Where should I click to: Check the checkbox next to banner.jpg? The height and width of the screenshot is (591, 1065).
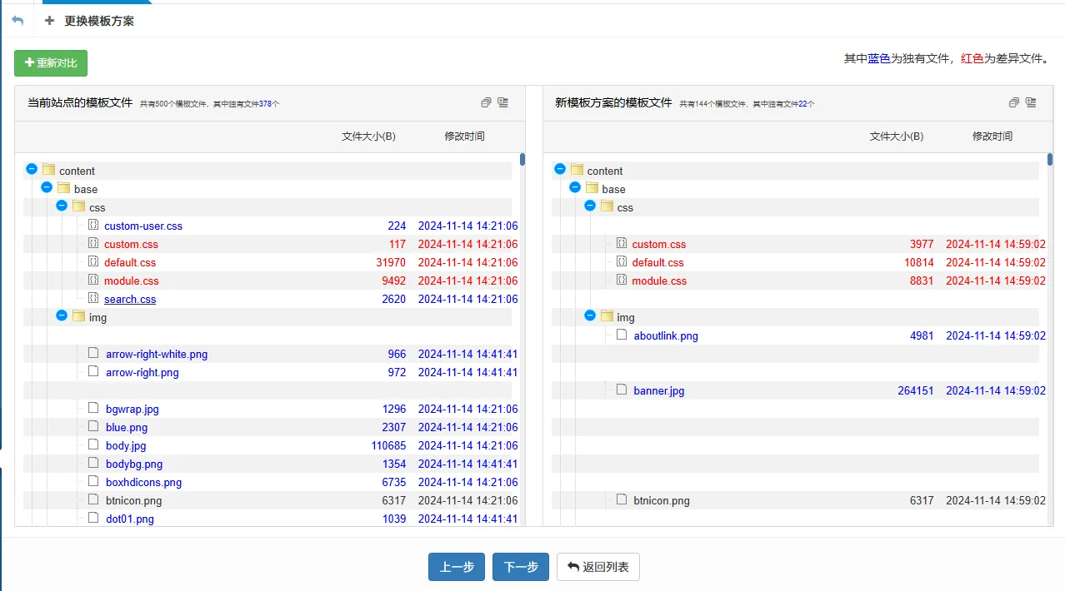[x=621, y=390]
